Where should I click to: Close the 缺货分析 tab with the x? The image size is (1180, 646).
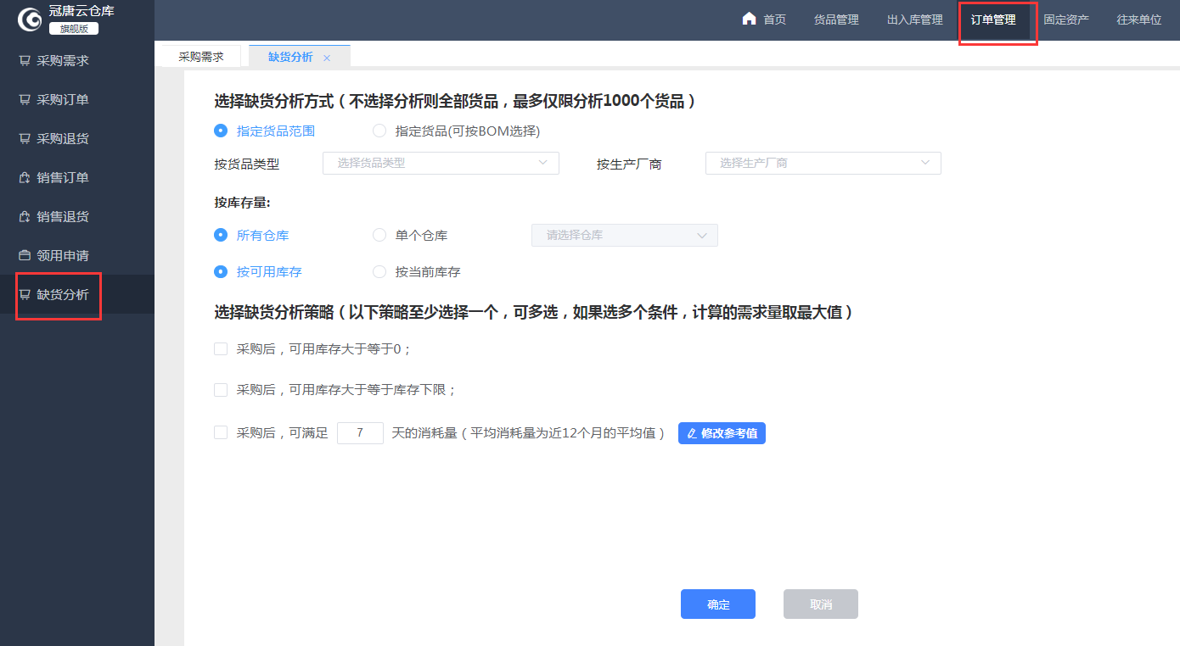coord(327,58)
